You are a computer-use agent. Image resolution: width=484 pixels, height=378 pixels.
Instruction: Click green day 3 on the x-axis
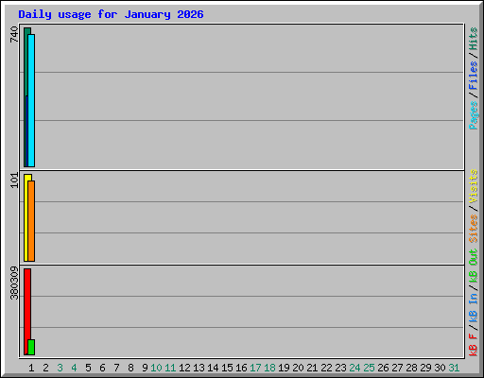pos(60,368)
